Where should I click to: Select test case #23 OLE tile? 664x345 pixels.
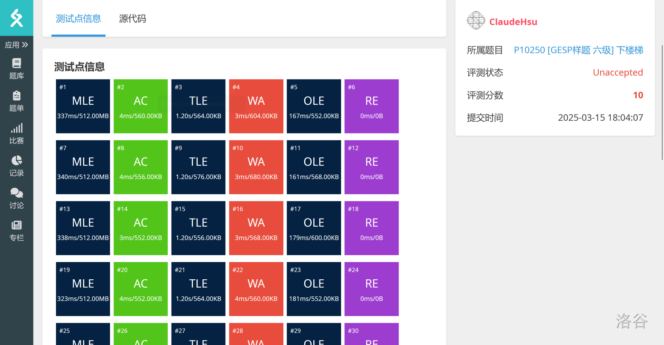[314, 289]
